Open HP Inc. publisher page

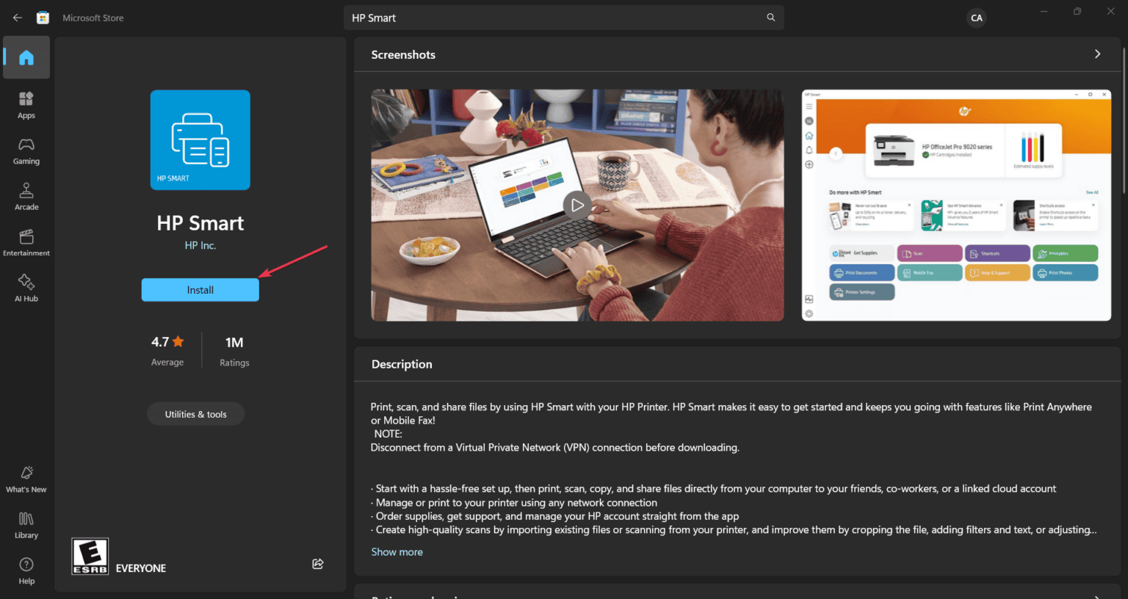point(200,245)
